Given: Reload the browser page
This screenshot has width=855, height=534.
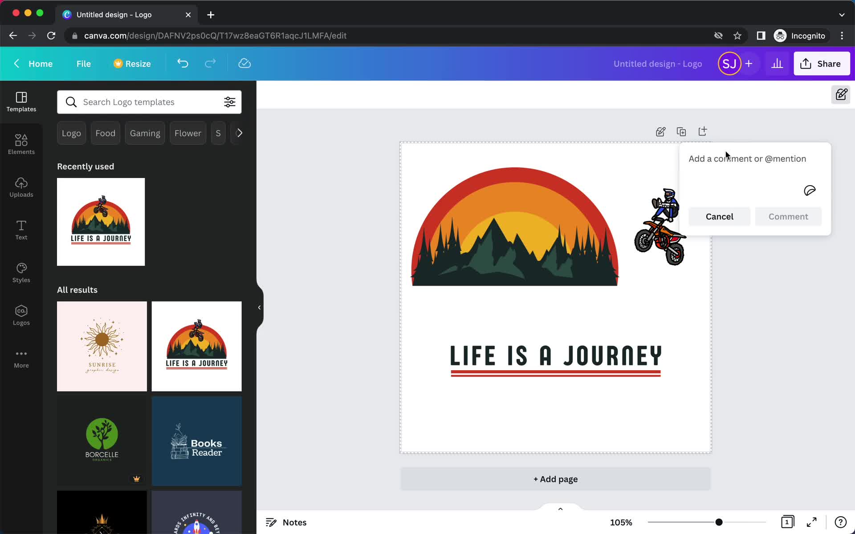Looking at the screenshot, I should pos(51,36).
